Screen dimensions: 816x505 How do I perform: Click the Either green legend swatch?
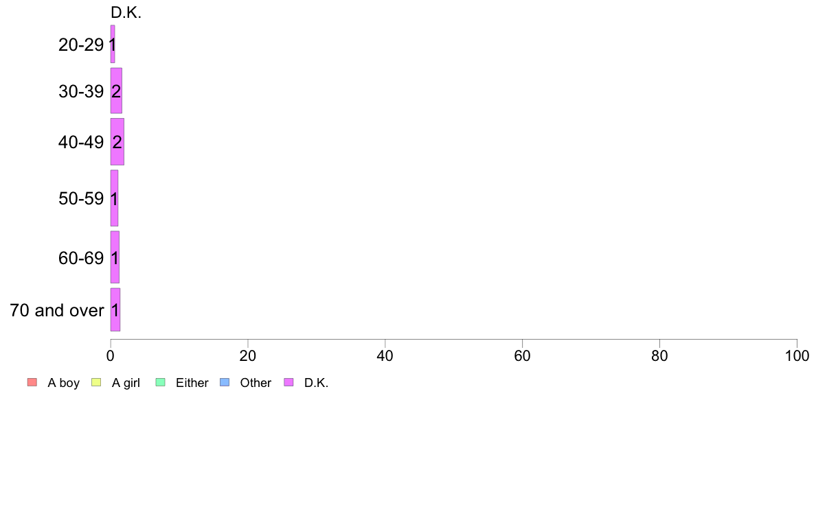(160, 382)
